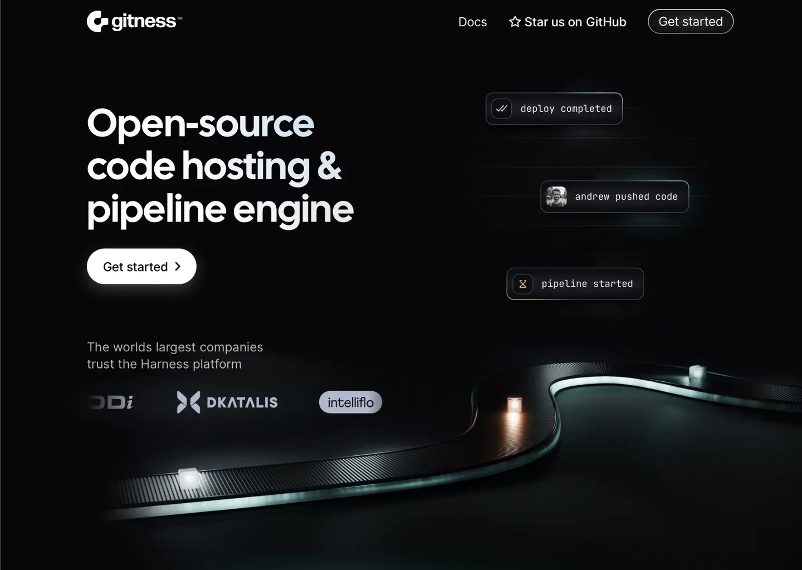This screenshot has width=802, height=570.
Task: Follow the "Star us on GitHub" link
Action: point(575,22)
